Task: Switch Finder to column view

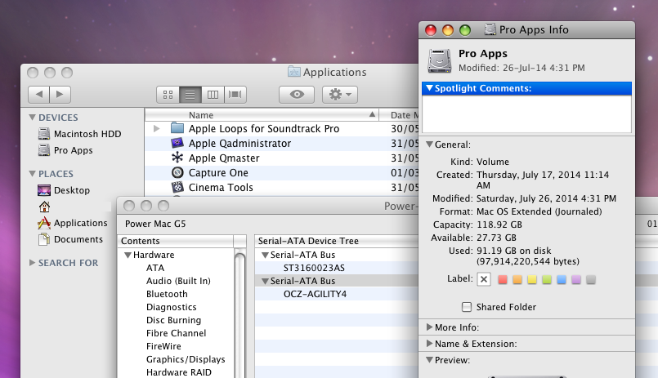Action: click(213, 95)
